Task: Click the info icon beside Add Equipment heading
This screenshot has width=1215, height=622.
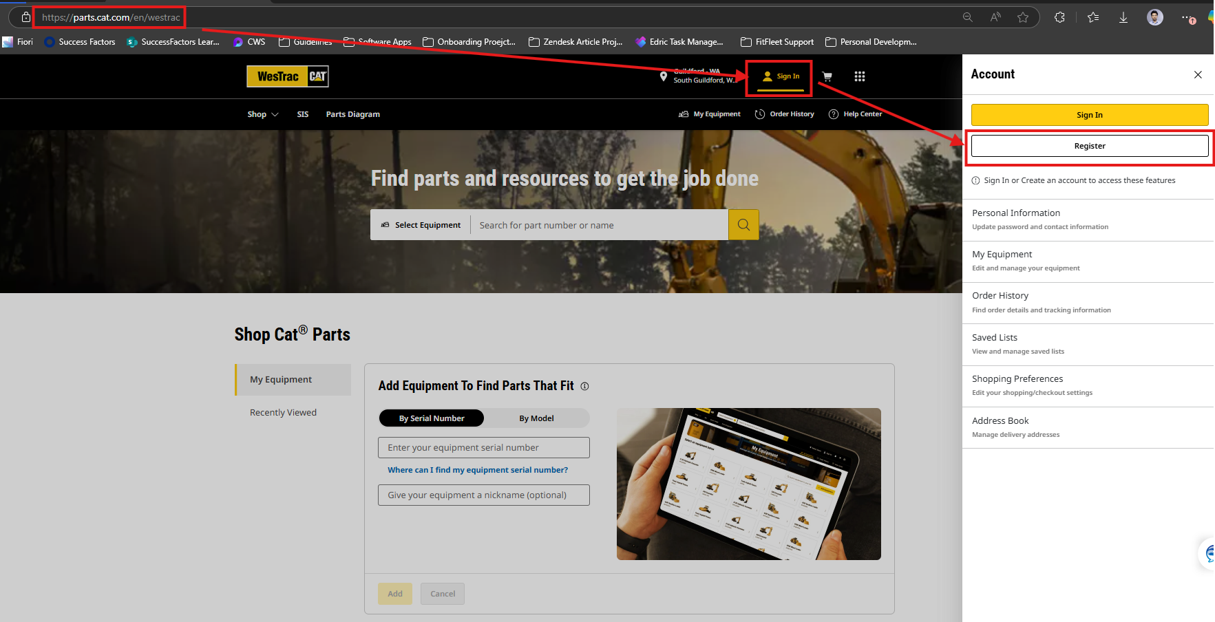Action: pyautogui.click(x=584, y=387)
